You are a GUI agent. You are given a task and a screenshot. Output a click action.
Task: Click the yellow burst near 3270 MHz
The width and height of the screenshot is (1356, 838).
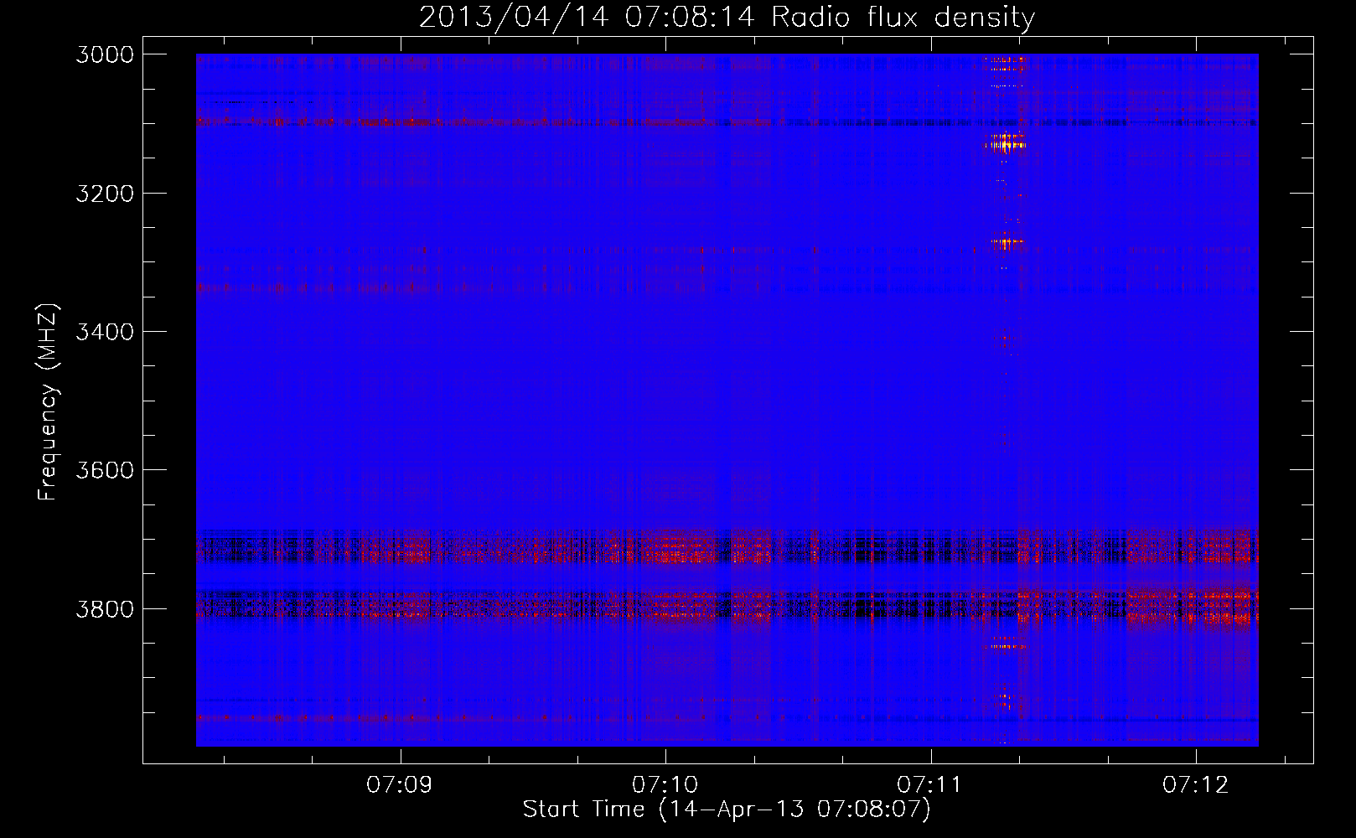pyautogui.click(x=1007, y=242)
